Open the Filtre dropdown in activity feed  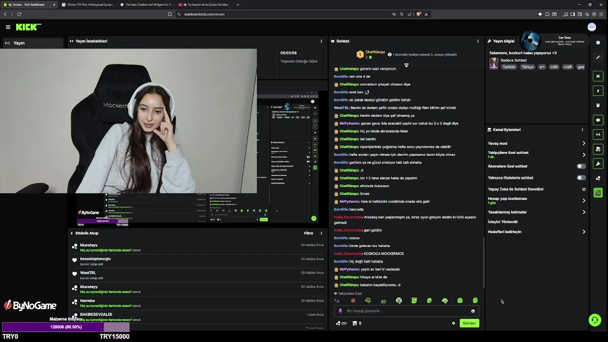(309, 233)
